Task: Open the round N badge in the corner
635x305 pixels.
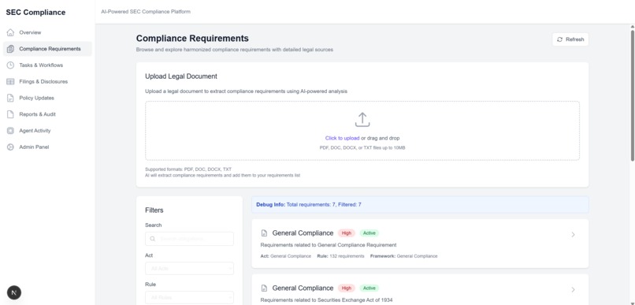Action: tap(14, 292)
